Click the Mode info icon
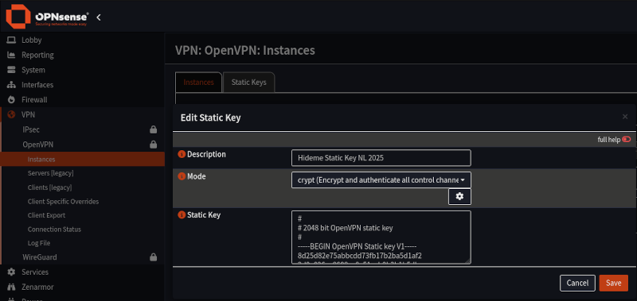Screen dimensions: 637x301 pyautogui.click(x=182, y=176)
